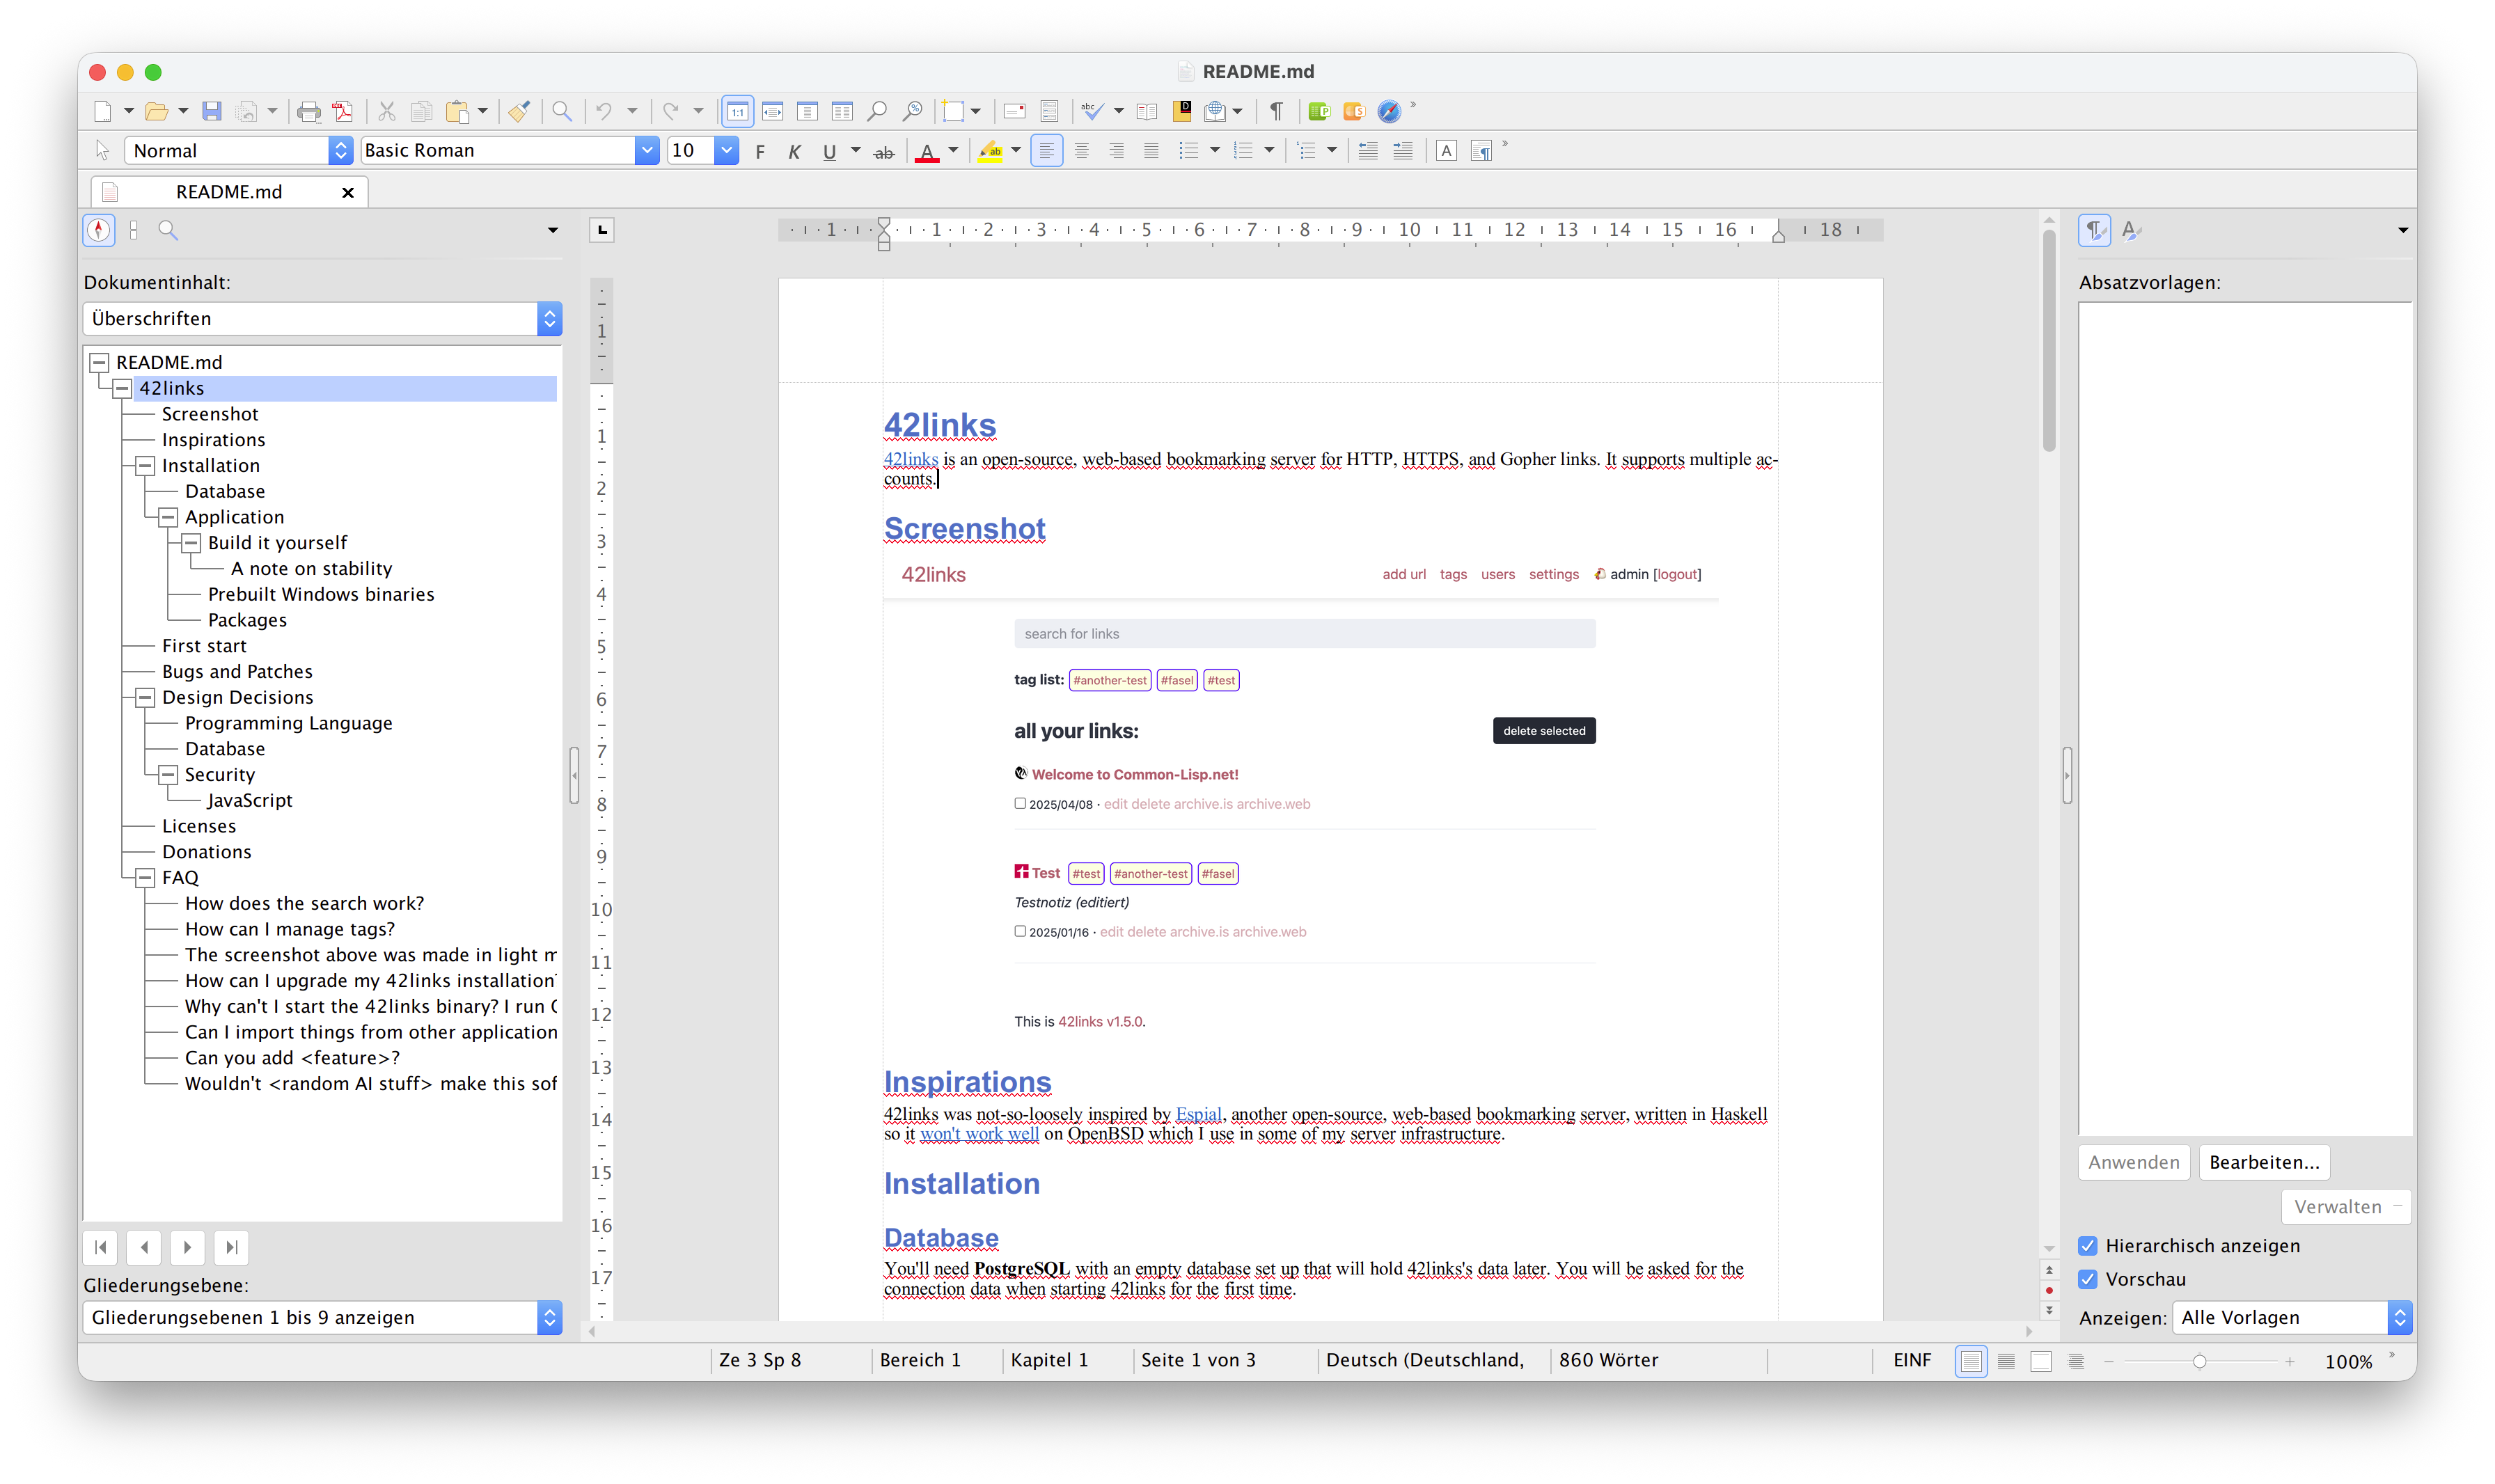Set view to actual size 1:1
The height and width of the screenshot is (1484, 2495).
(738, 111)
